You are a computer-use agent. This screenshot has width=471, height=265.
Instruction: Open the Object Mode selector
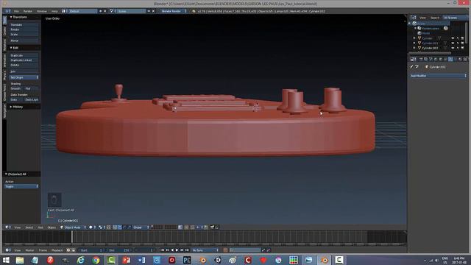click(73, 227)
